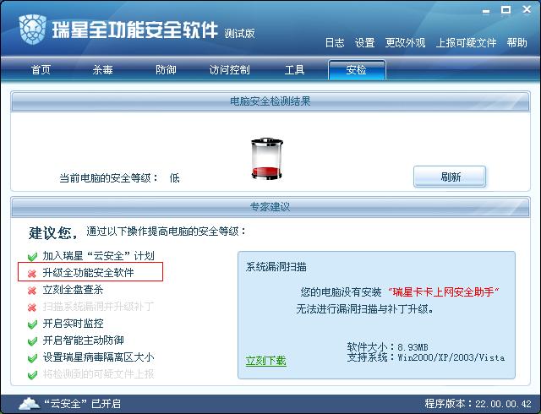Click the red battery security level icon

(x=267, y=159)
